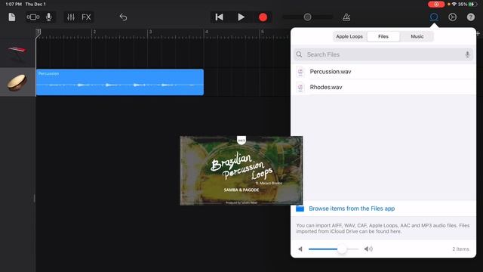The image size is (483, 272).
Task: Tap the 1:07 PM clock in status bar
Action: click(14, 5)
